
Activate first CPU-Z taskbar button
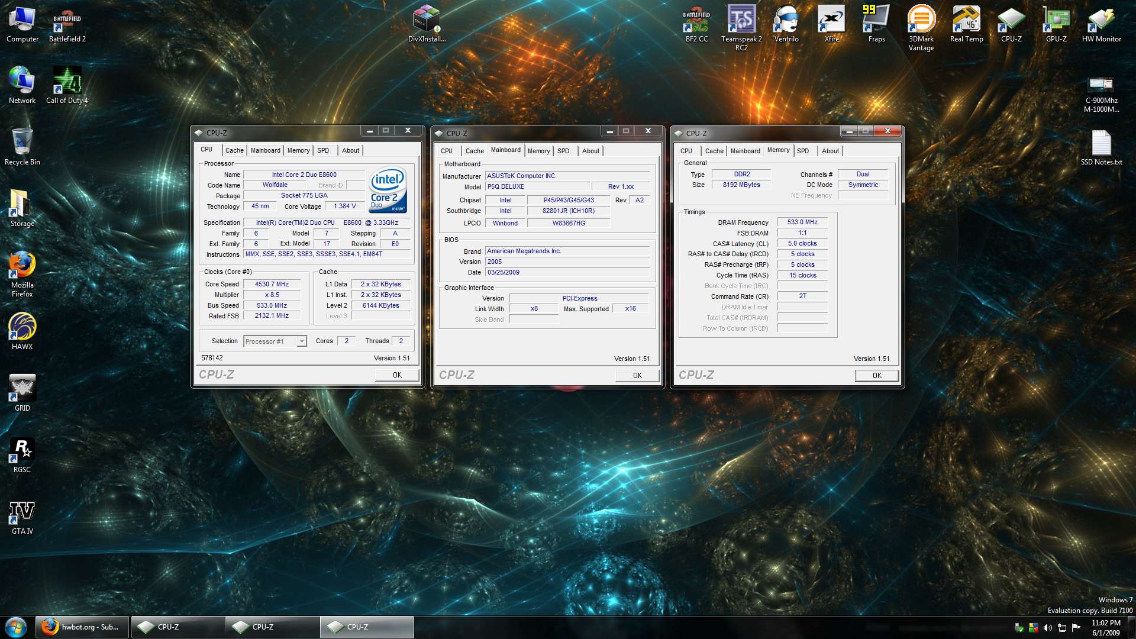(177, 627)
